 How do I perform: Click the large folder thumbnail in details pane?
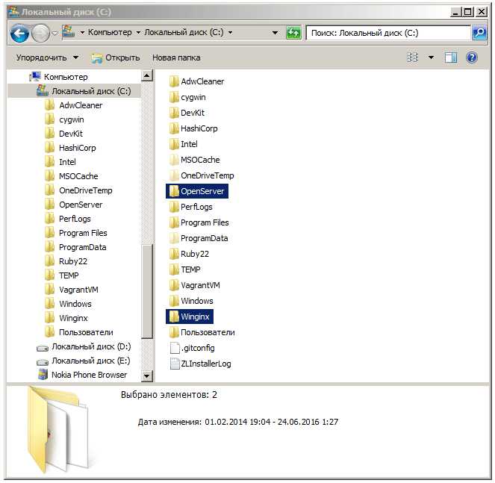click(x=57, y=429)
